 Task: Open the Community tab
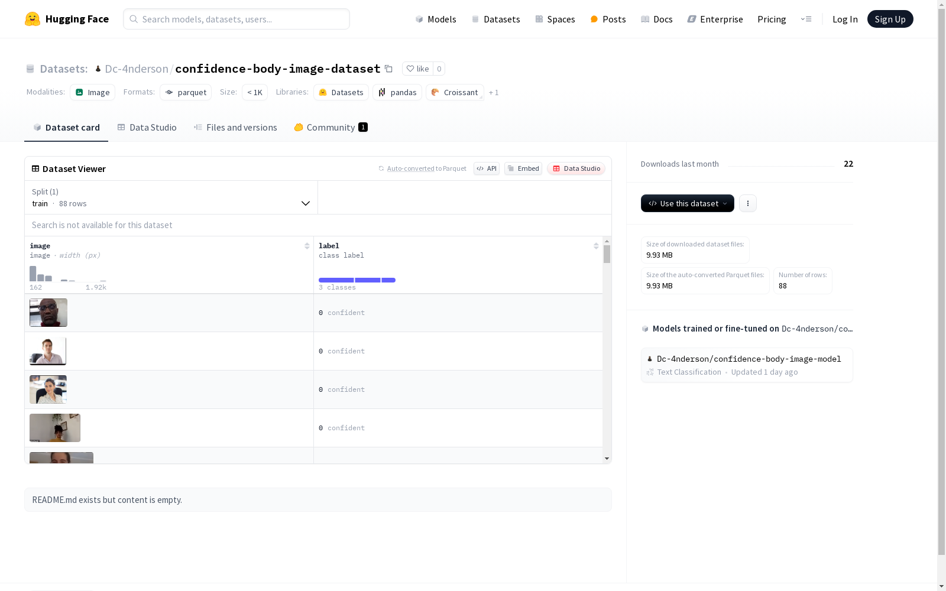(x=331, y=127)
